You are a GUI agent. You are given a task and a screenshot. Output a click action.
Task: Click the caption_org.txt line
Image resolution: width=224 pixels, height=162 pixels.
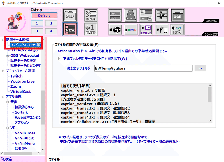pyautogui.click(x=83, y=90)
